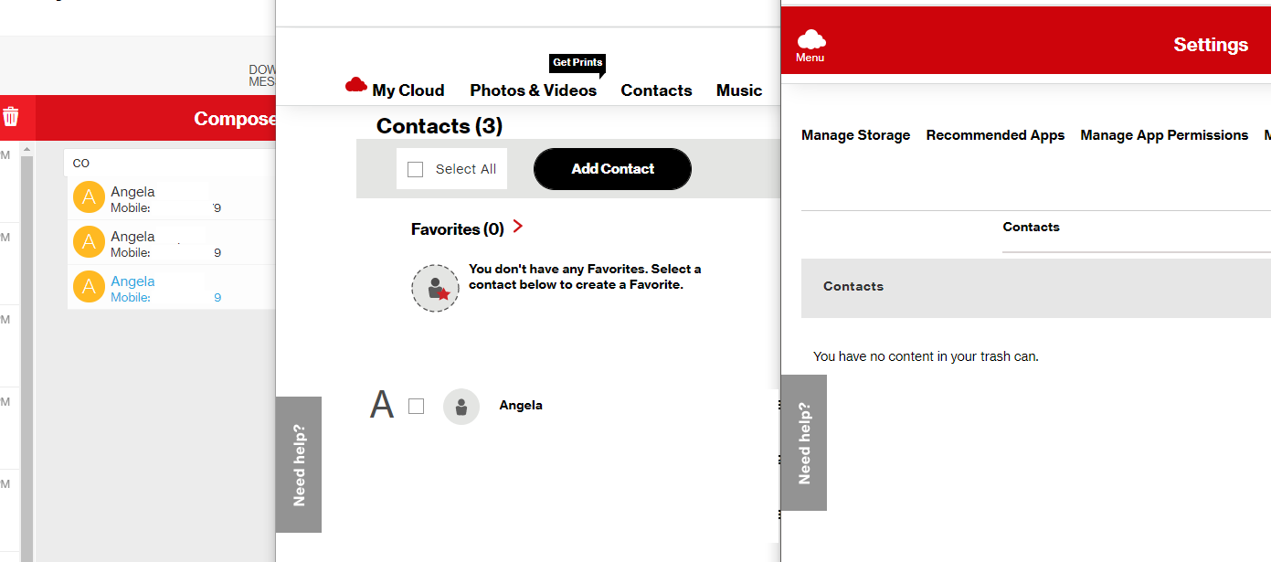The width and height of the screenshot is (1271, 562).
Task: Choose the blue highlighted Angela name
Action: tap(132, 281)
